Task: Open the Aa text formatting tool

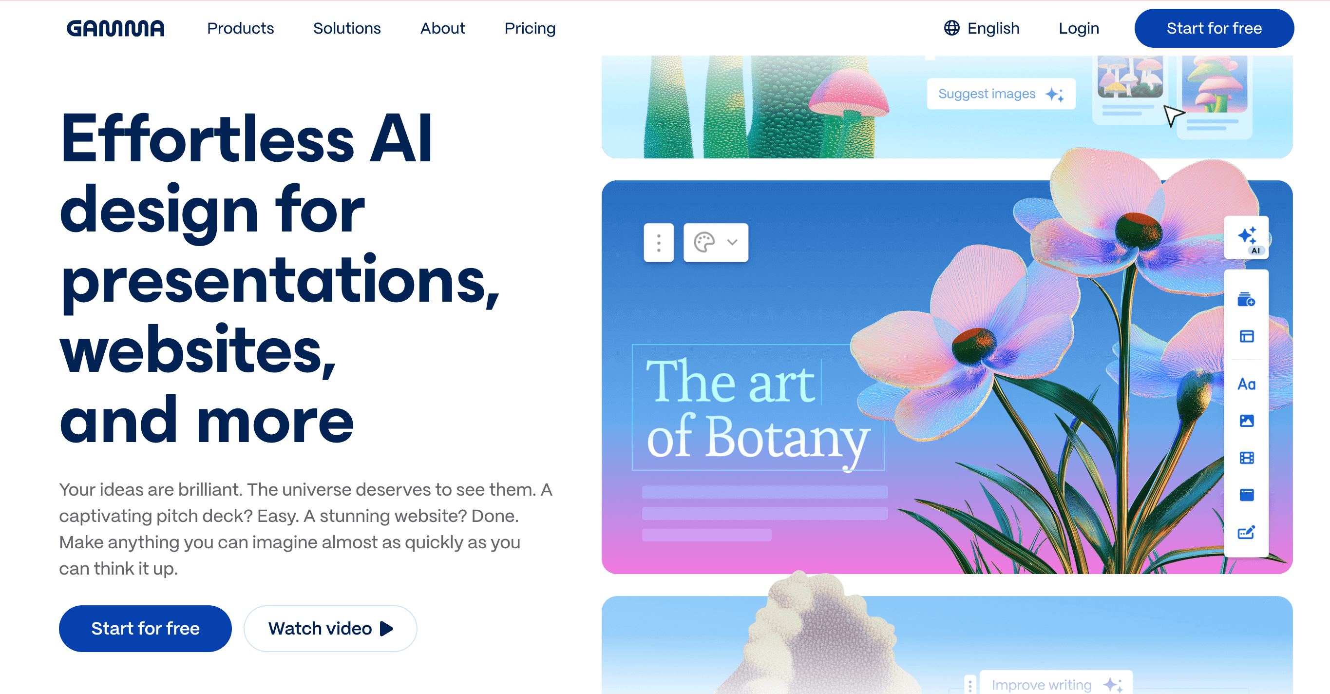Action: (1246, 384)
